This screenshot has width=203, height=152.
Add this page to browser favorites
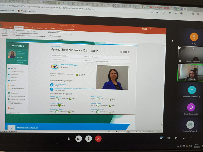point(157,12)
